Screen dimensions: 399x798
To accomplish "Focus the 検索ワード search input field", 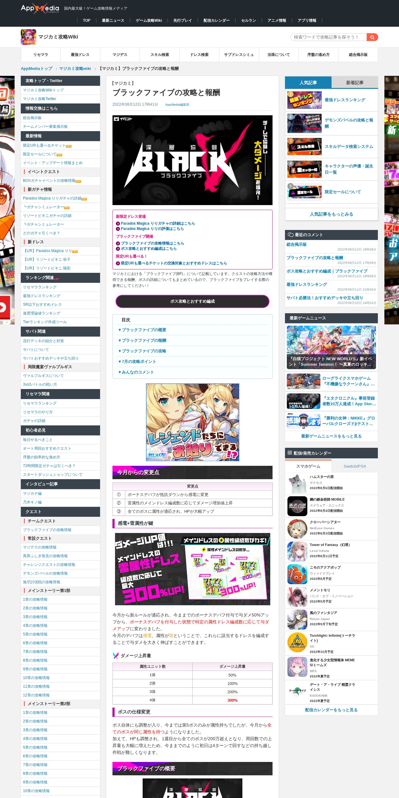I will coord(329,37).
